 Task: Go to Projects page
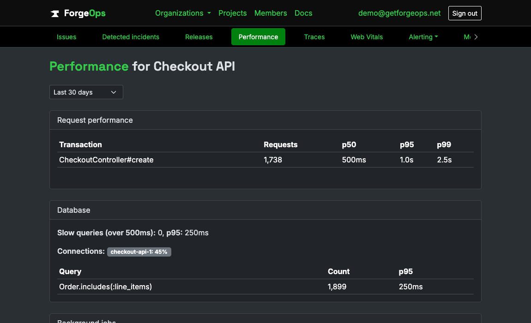tap(232, 13)
